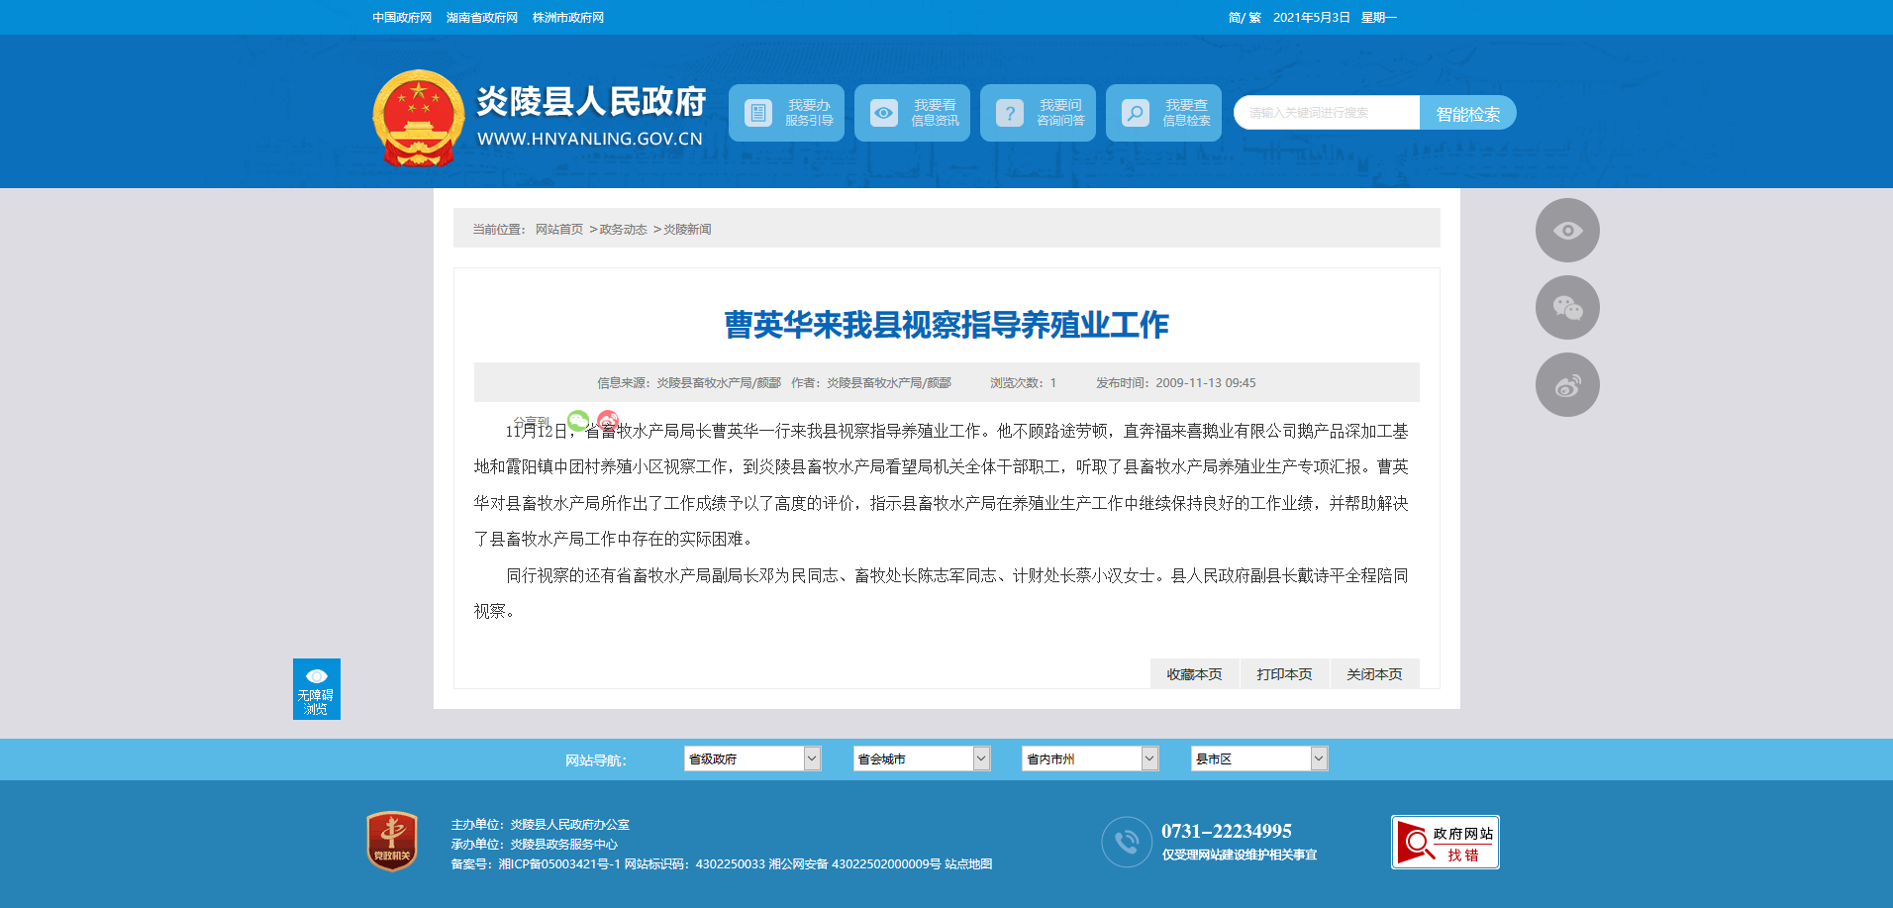Toggle the gray eye viewing mode button
Viewport: 1893px width, 908px height.
(1566, 231)
